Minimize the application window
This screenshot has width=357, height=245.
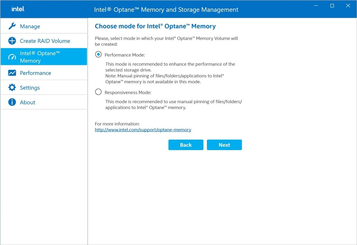316,5
